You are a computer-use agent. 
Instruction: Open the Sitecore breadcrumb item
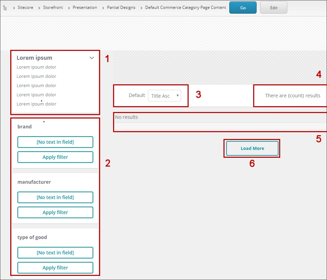tap(25, 8)
